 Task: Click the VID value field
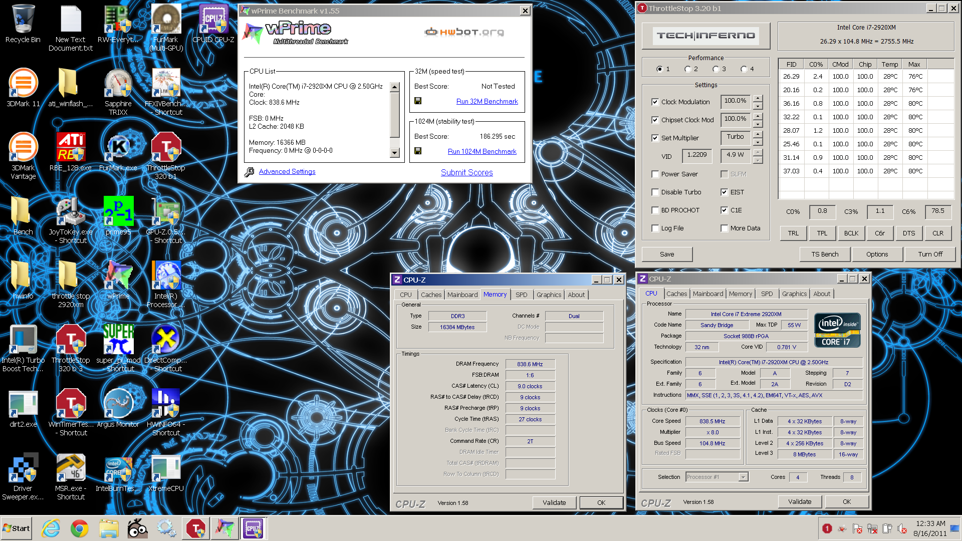696,155
